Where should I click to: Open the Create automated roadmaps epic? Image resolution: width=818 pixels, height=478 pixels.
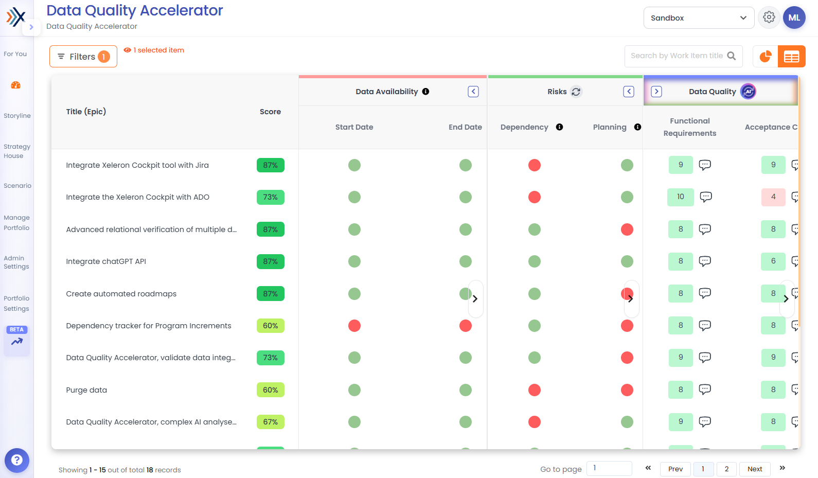click(121, 294)
